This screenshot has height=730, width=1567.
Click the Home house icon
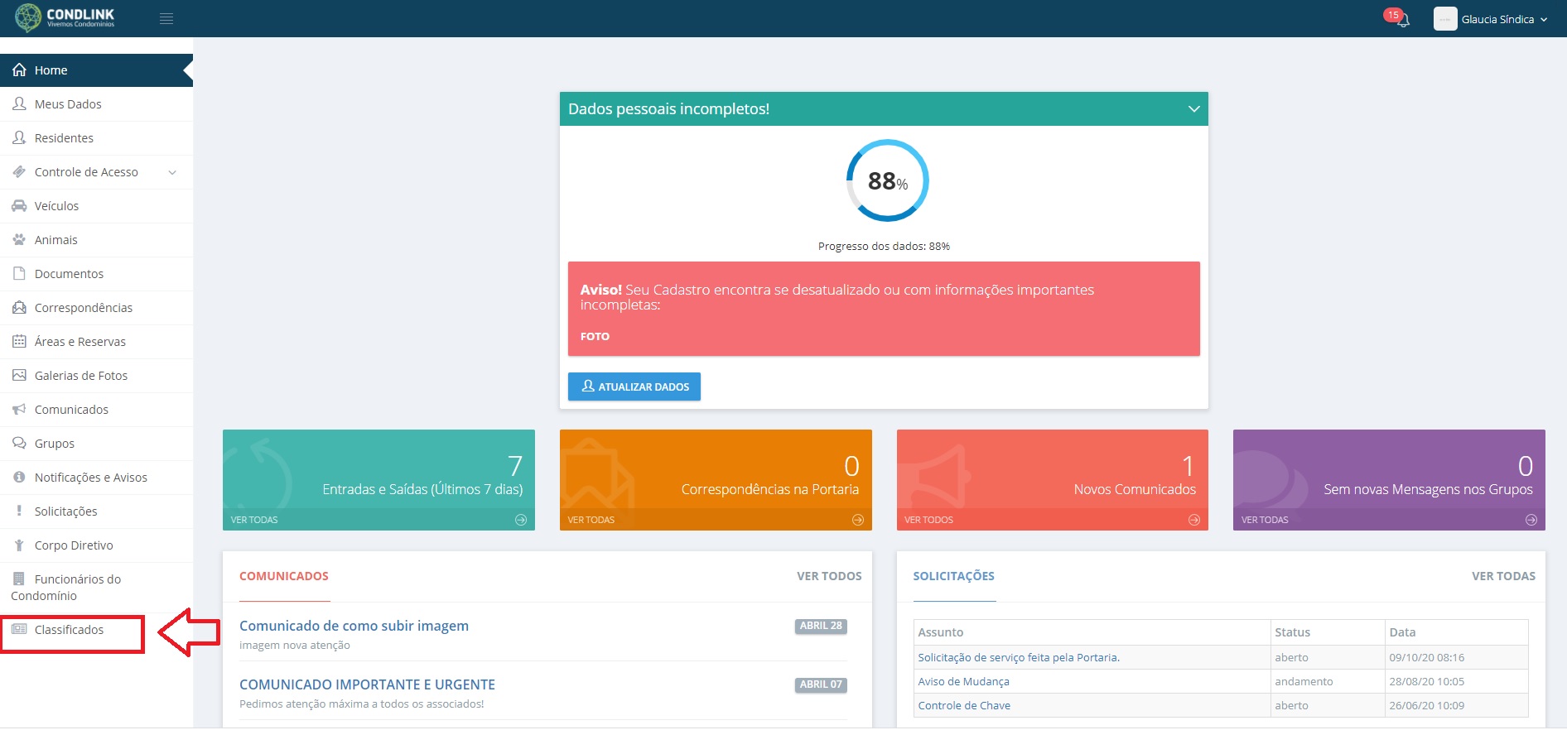(19, 70)
